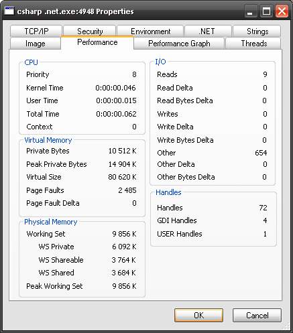This screenshot has width=293, height=333.
Task: Click the Handles value 72
Action: click(x=263, y=208)
